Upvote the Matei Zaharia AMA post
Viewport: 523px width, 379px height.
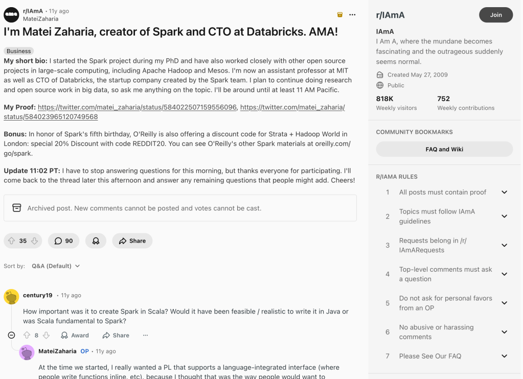point(12,241)
